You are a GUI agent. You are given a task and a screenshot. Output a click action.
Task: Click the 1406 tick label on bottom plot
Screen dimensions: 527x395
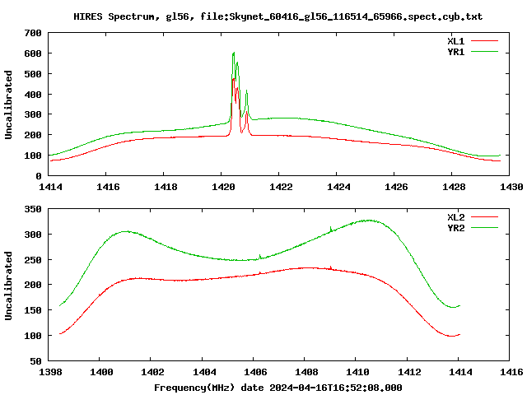(255, 372)
